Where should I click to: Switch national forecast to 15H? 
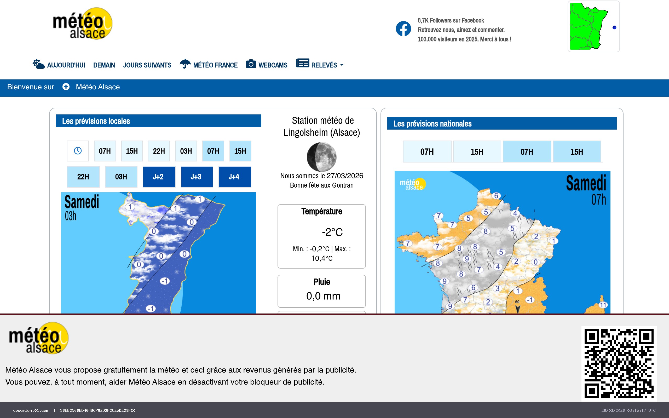[x=477, y=151]
